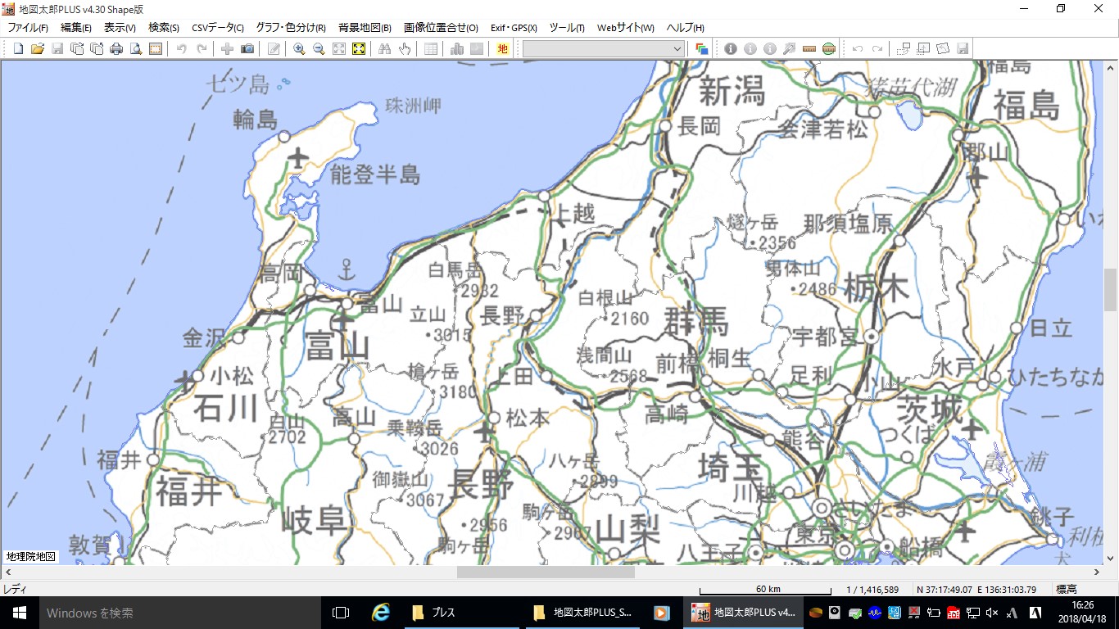Viewport: 1119px width, 629px height.
Task: Click the horizontal scrollbar thumb
Action: (545, 572)
